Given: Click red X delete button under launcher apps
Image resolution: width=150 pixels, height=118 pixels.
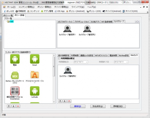Looking at the screenshot, I should point(18,106).
